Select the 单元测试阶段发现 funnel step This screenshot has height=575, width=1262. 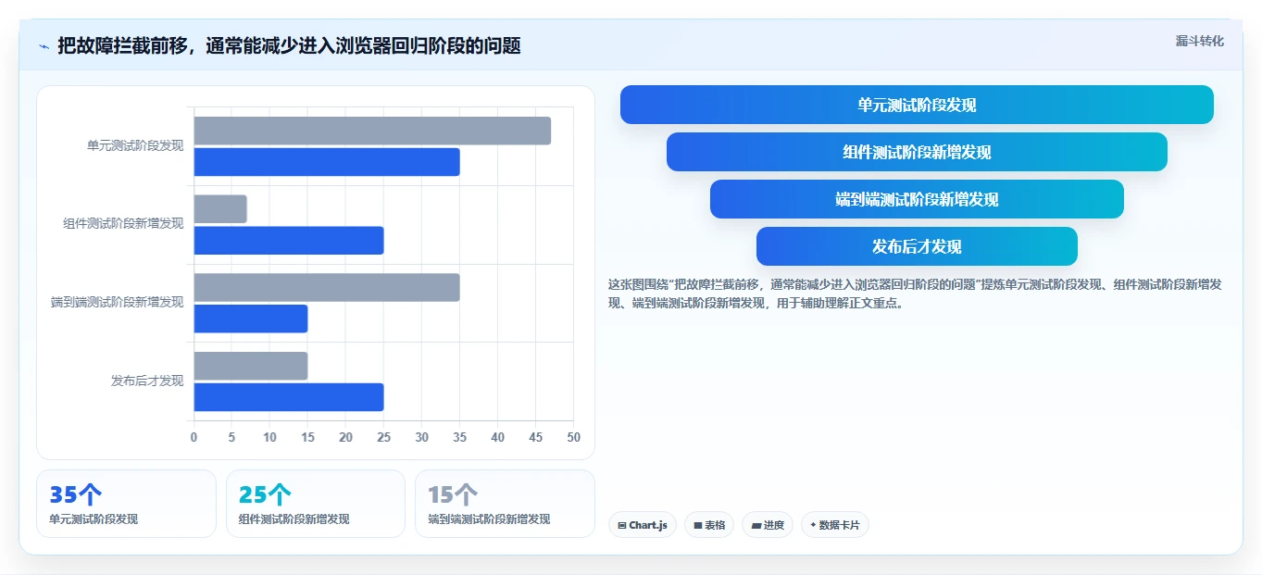(917, 105)
